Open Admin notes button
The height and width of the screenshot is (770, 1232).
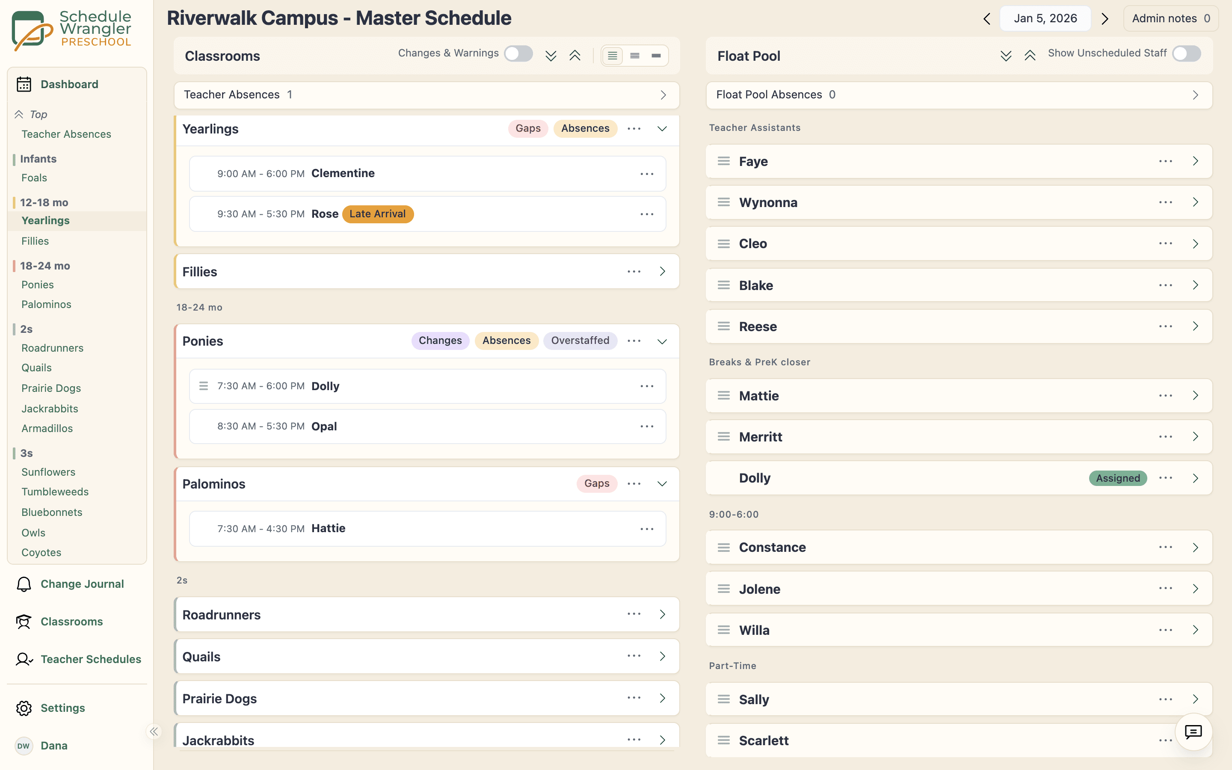pyautogui.click(x=1170, y=18)
